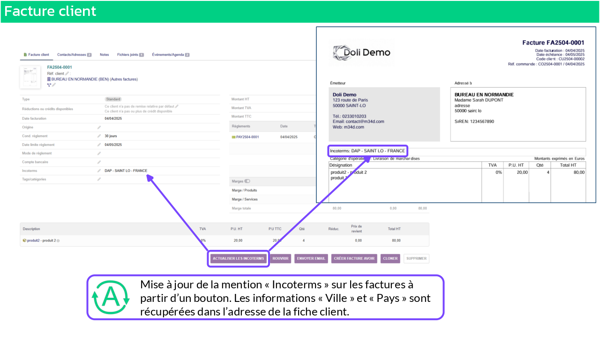The width and height of the screenshot is (600, 337).
Task: Click the Prix de revient column header
Action: click(356, 229)
